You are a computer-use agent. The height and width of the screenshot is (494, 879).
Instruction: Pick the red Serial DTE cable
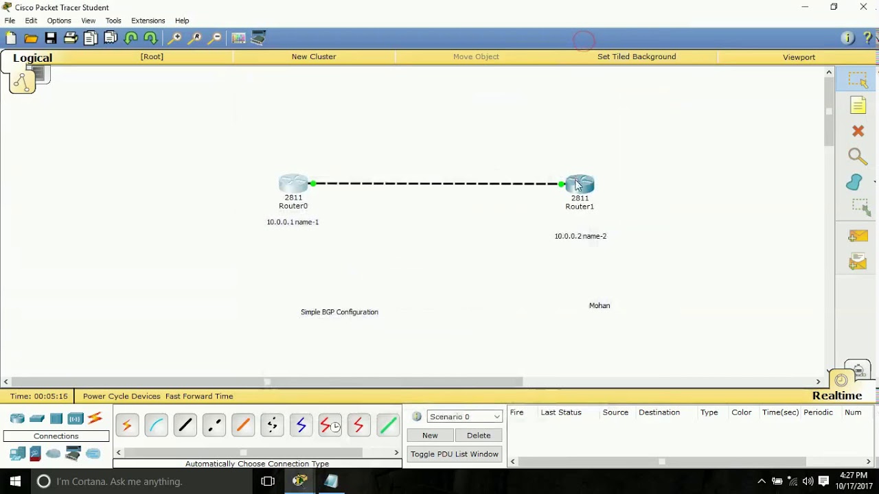pyautogui.click(x=358, y=426)
